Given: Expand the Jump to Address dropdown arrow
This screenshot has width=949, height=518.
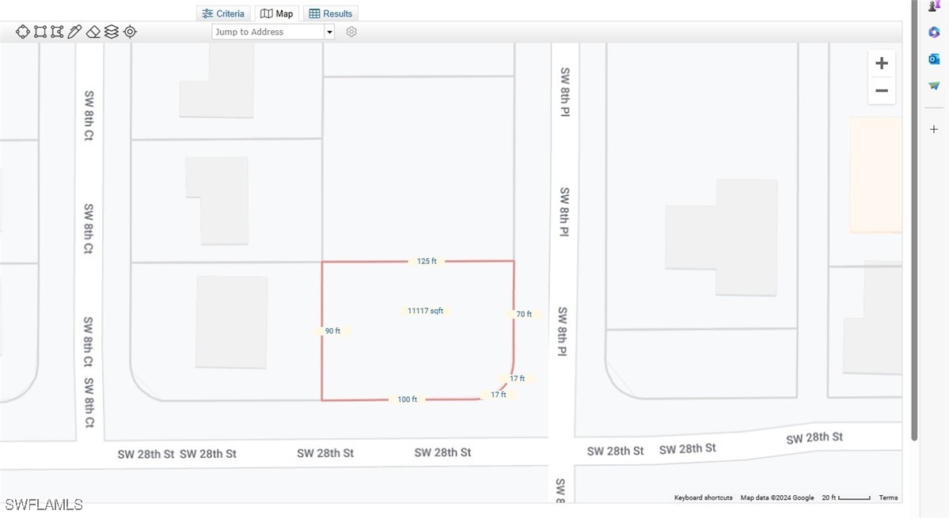Looking at the screenshot, I should pyautogui.click(x=329, y=32).
